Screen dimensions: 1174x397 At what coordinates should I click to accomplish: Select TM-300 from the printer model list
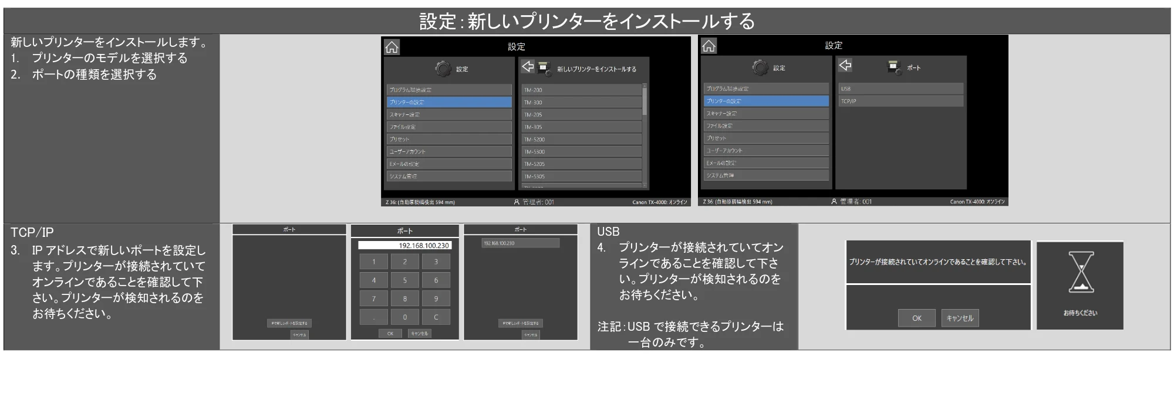581,102
